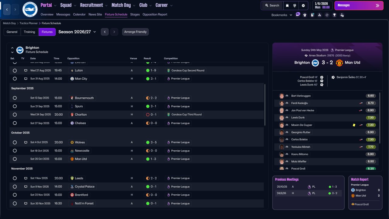Select the Luton fixture radio button
The height and width of the screenshot is (219, 389).
point(15,71)
